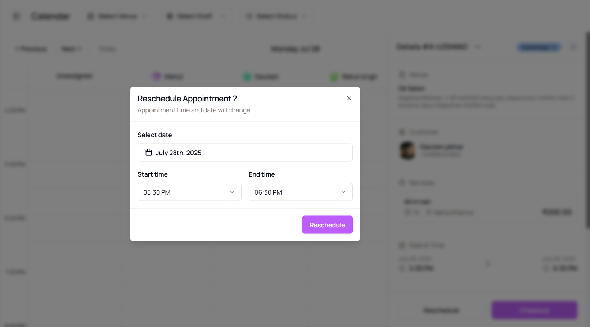Open the Select Venue filter dropdown
Image resolution: width=590 pixels, height=327 pixels.
coord(117,16)
